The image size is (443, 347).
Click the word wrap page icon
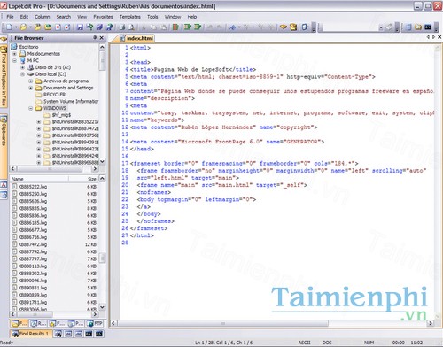[x=305, y=27]
